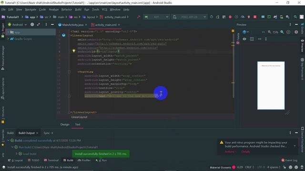Switch to the Design editor tab

[x=65, y=124]
